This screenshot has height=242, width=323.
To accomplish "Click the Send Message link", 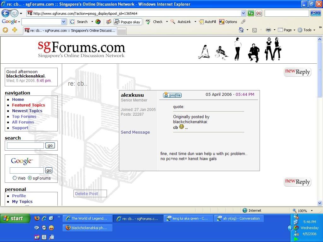I will point(135,132).
